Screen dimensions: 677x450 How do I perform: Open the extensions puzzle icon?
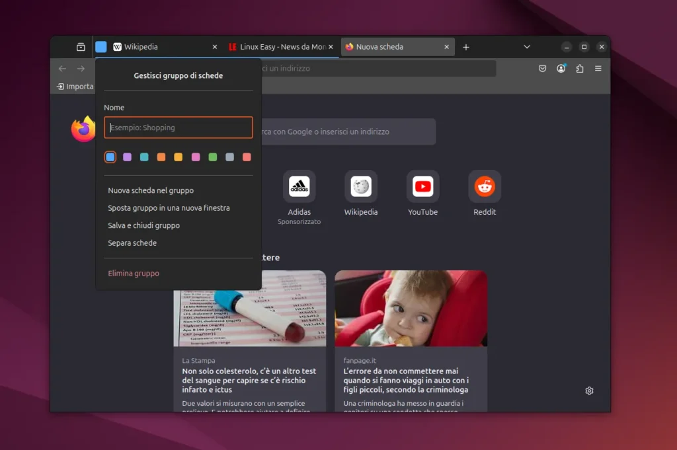pyautogui.click(x=579, y=68)
